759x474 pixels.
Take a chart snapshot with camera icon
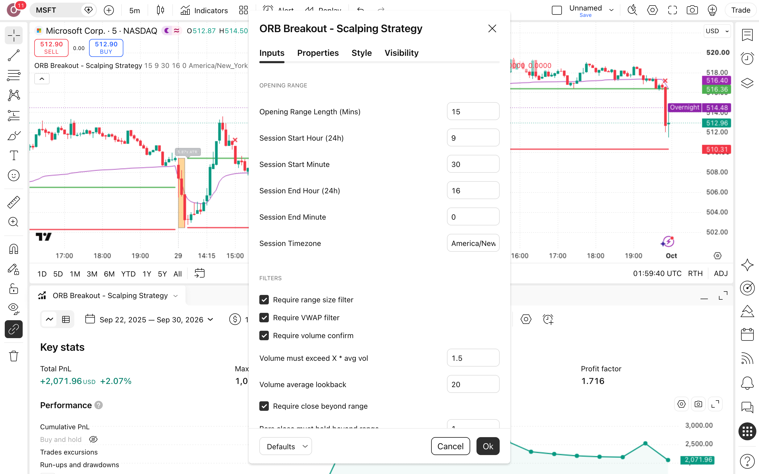point(692,10)
